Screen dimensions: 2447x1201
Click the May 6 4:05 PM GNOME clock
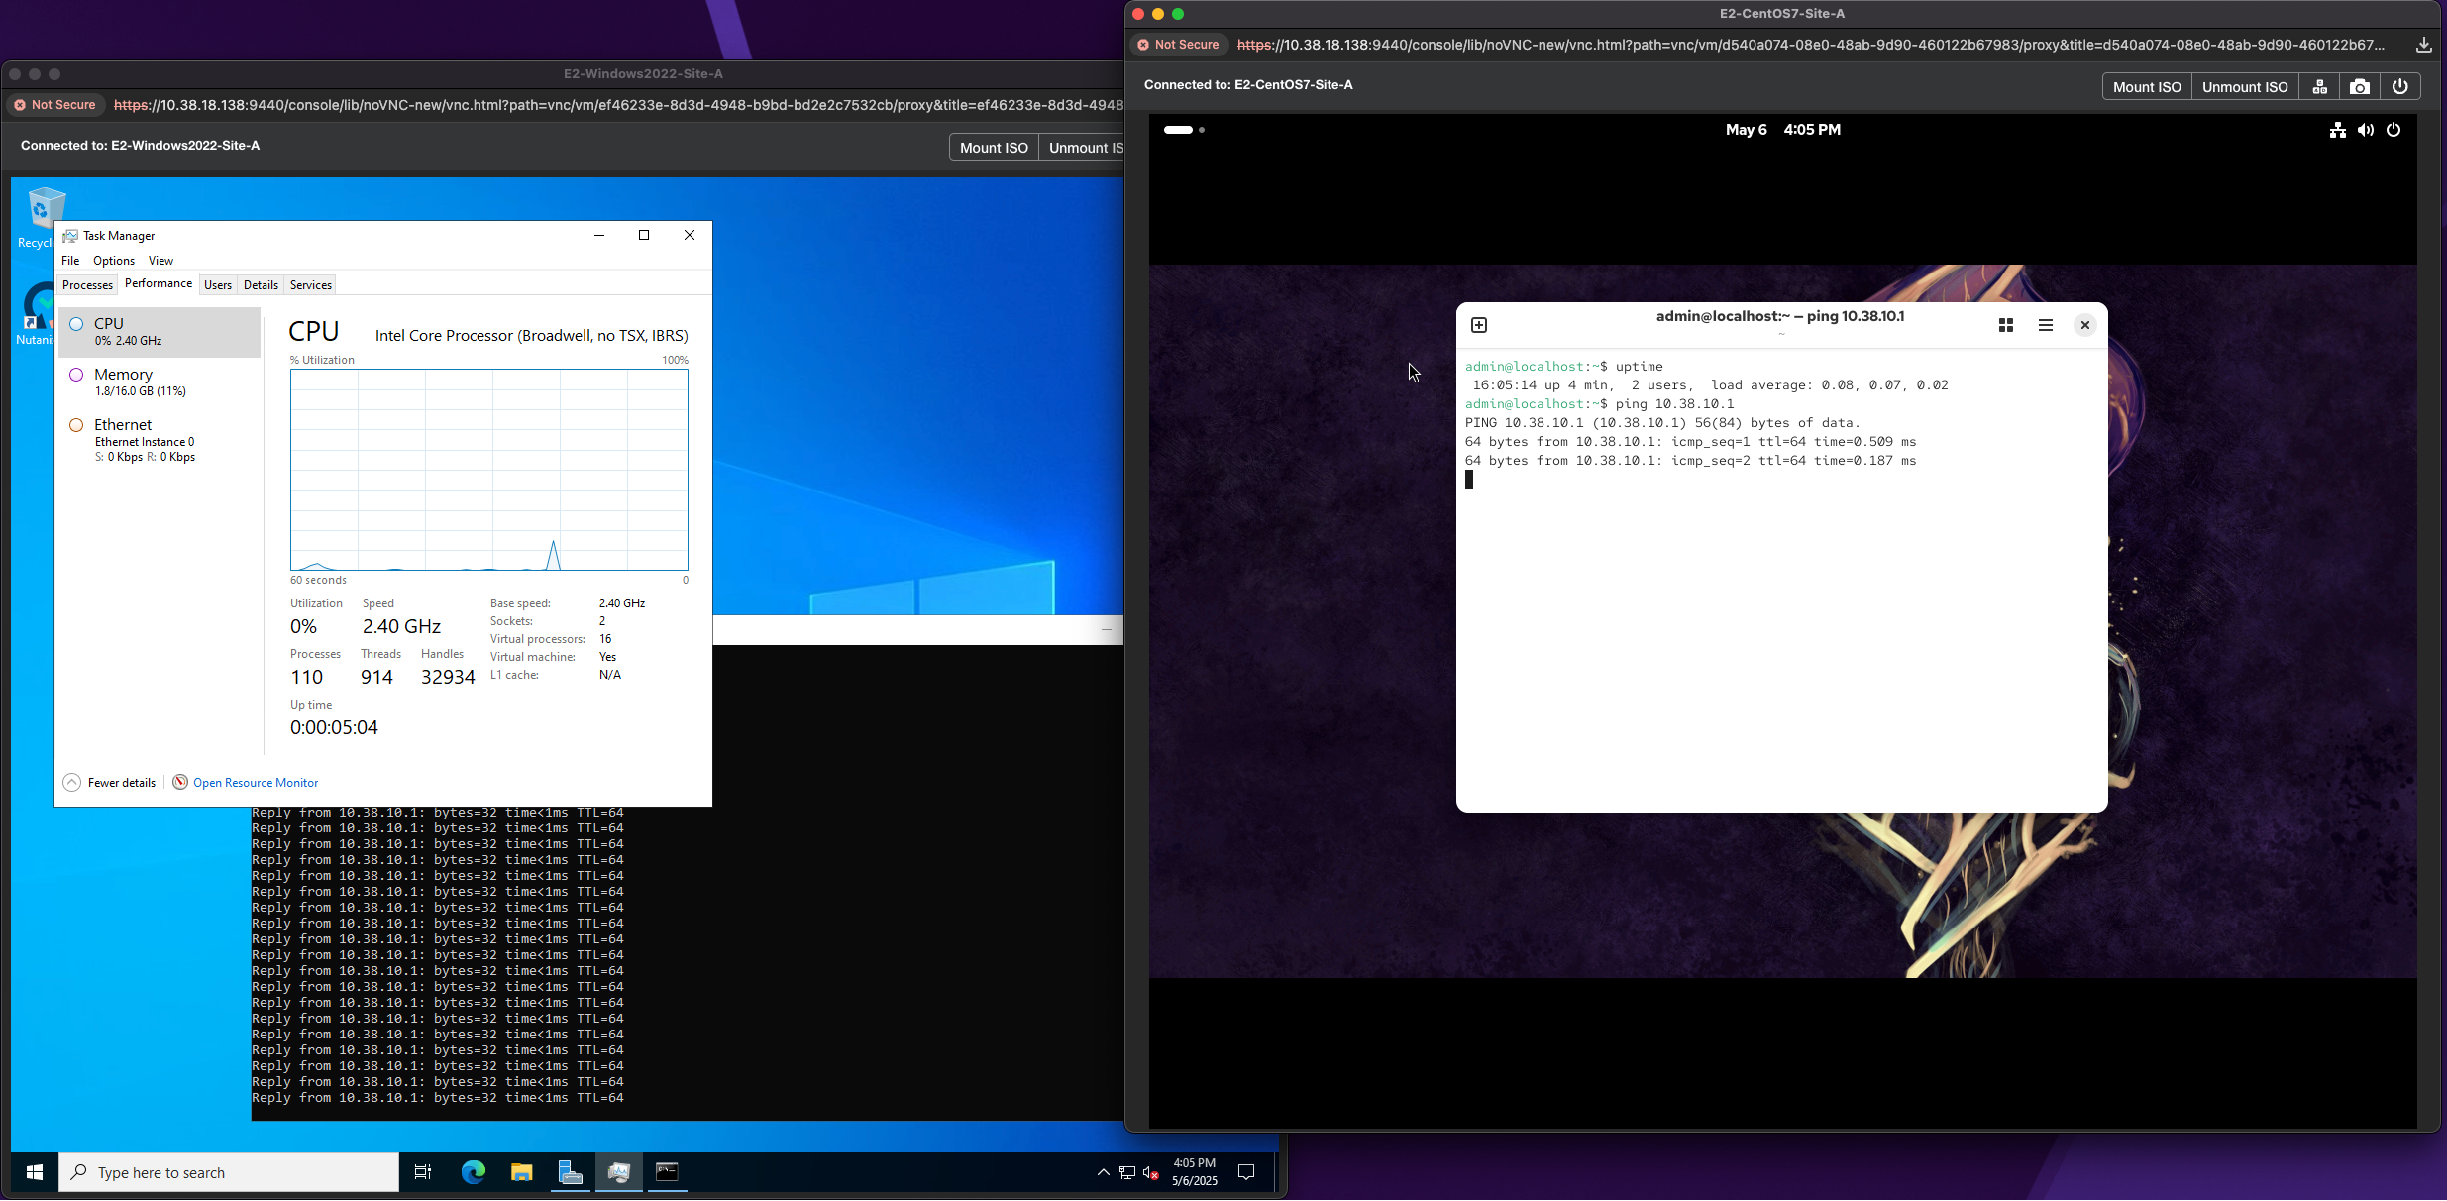coord(1782,130)
